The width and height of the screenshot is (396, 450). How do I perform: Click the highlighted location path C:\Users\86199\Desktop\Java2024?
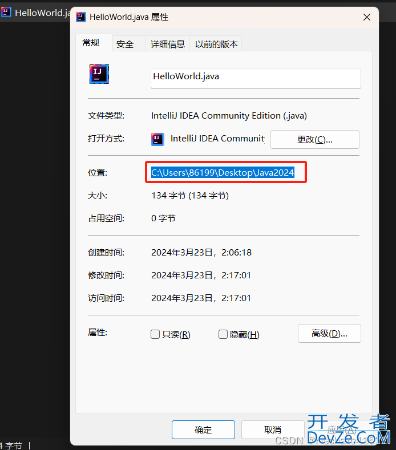pyautogui.click(x=223, y=172)
